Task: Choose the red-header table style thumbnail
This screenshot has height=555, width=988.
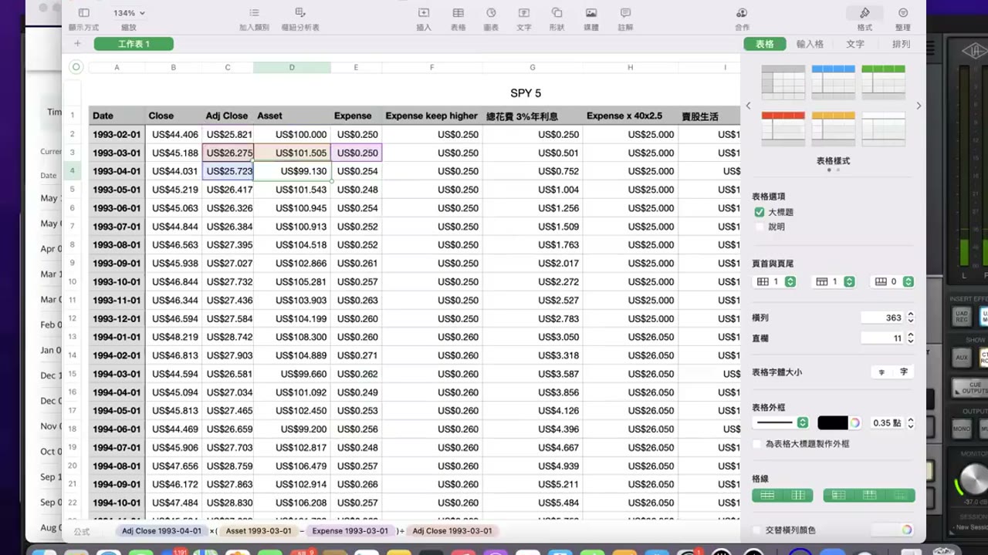Action: click(x=783, y=129)
